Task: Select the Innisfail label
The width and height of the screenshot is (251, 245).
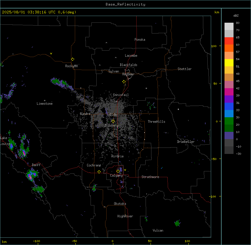Action: pos(121,95)
